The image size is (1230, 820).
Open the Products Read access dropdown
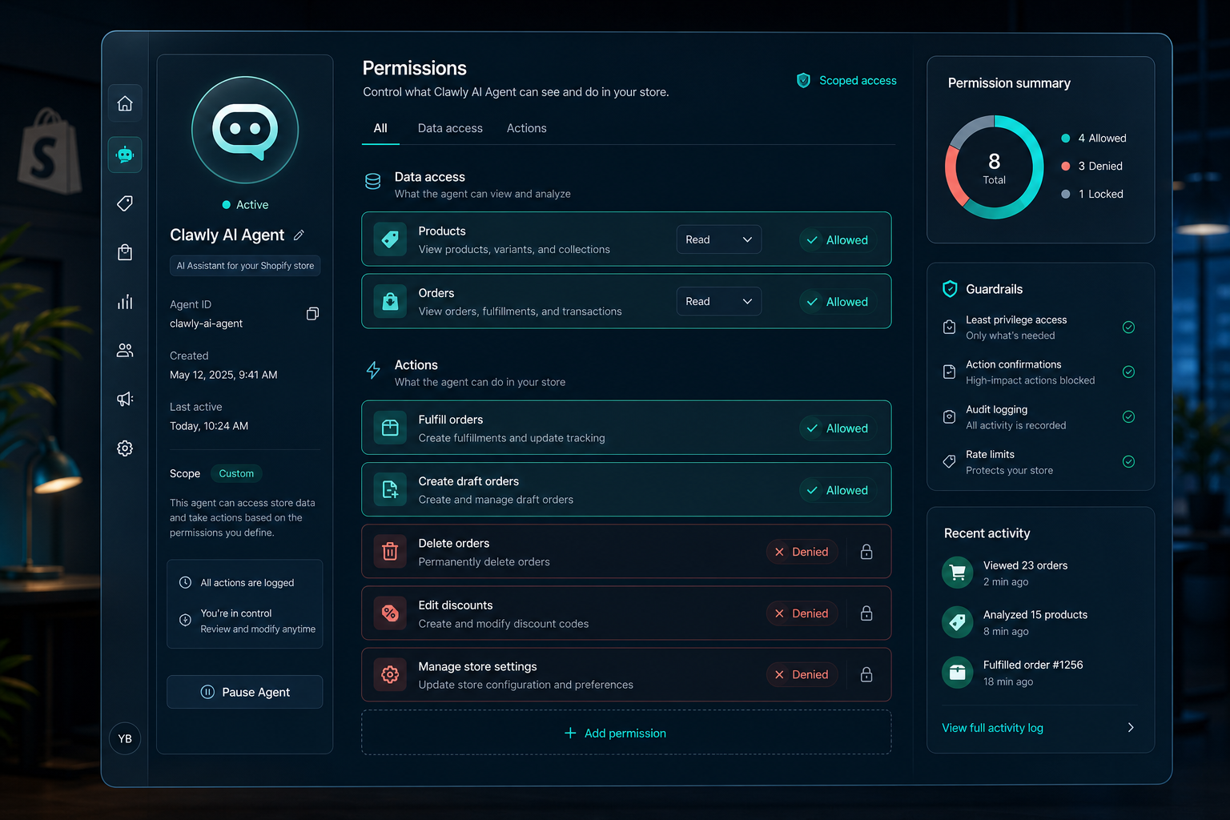click(x=719, y=239)
